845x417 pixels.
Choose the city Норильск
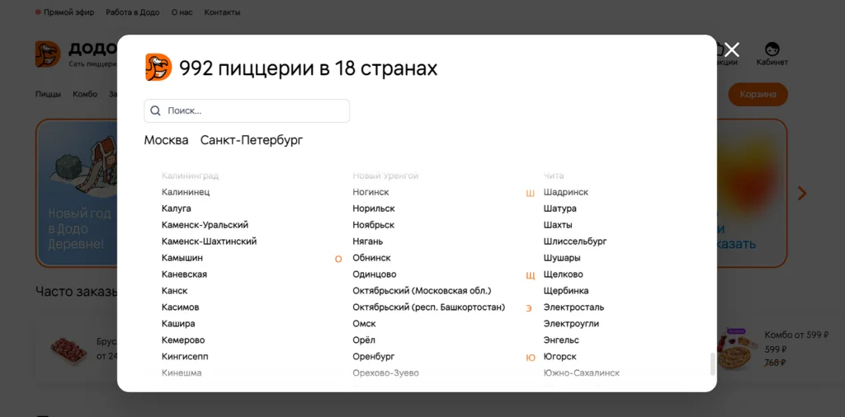(374, 208)
